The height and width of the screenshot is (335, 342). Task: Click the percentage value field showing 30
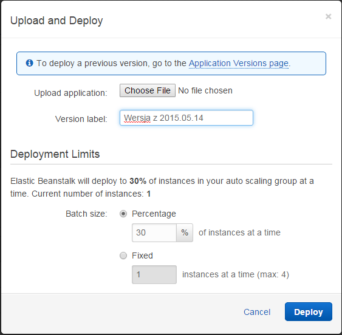click(154, 232)
